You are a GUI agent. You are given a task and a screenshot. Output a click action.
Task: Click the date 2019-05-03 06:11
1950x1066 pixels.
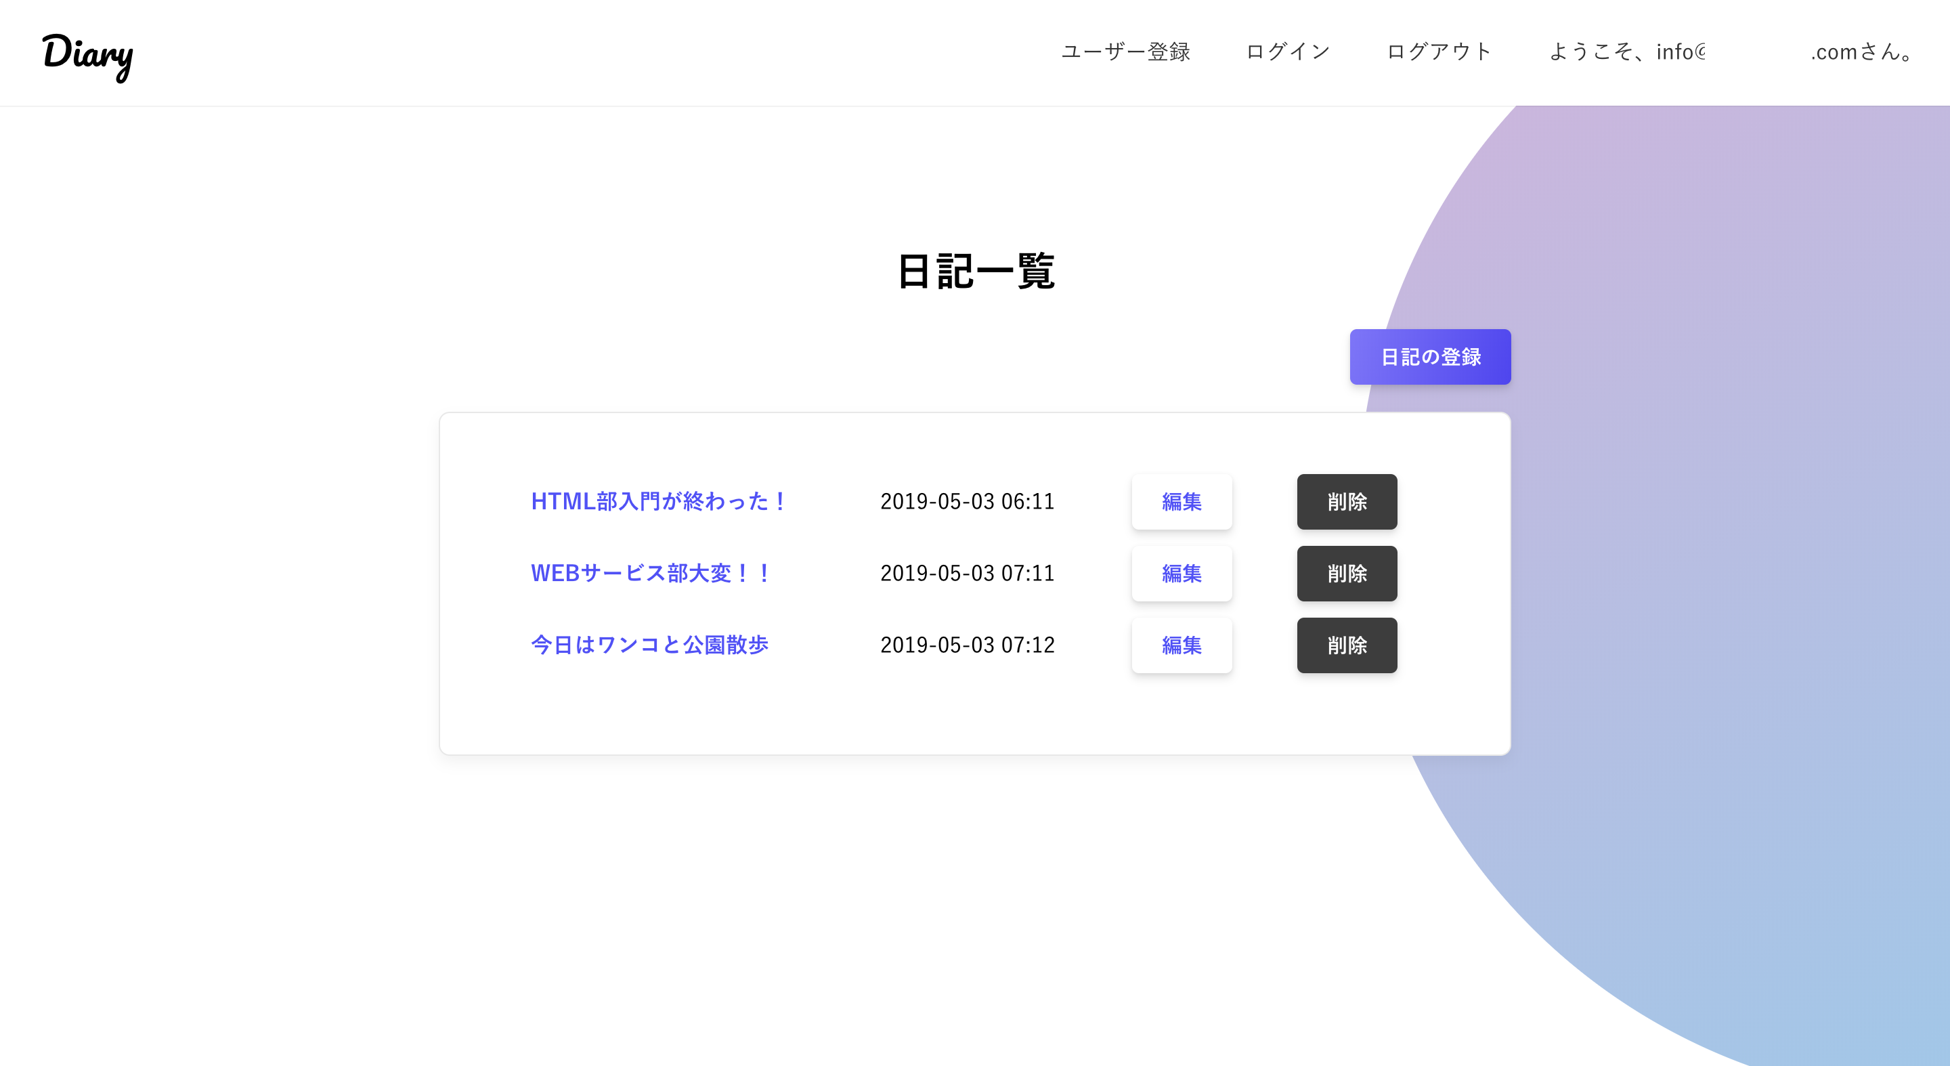tap(967, 501)
